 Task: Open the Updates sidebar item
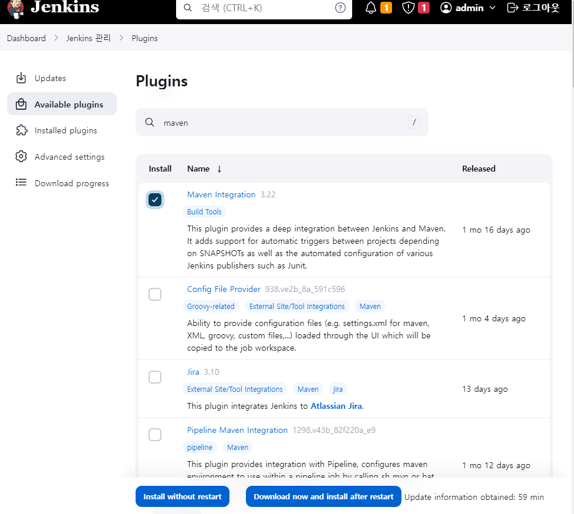pyautogui.click(x=62, y=78)
